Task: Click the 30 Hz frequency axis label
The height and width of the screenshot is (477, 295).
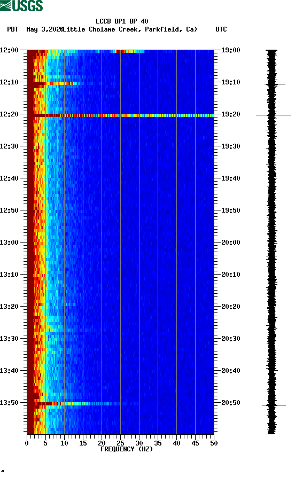Action: (x=139, y=443)
